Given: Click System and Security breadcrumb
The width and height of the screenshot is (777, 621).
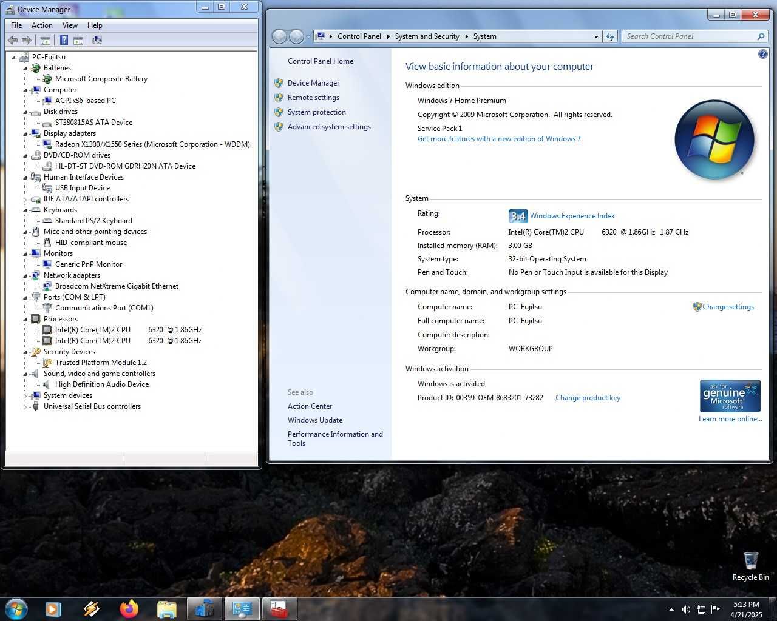Looking at the screenshot, I should [x=427, y=36].
